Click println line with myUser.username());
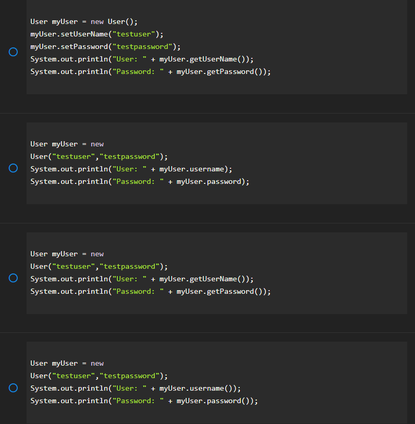Image resolution: width=415 pixels, height=424 pixels. tap(136, 388)
